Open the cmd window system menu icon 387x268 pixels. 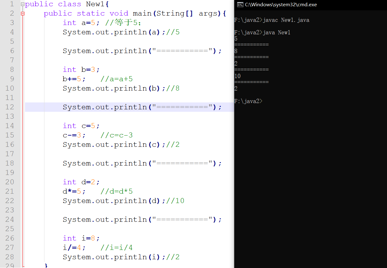pyautogui.click(x=240, y=4)
